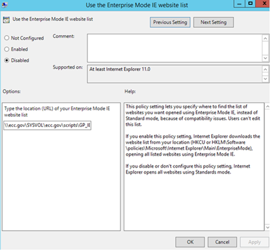Click the 'Options:' label
Image resolution: width=271 pixels, height=251 pixels.
(11, 91)
